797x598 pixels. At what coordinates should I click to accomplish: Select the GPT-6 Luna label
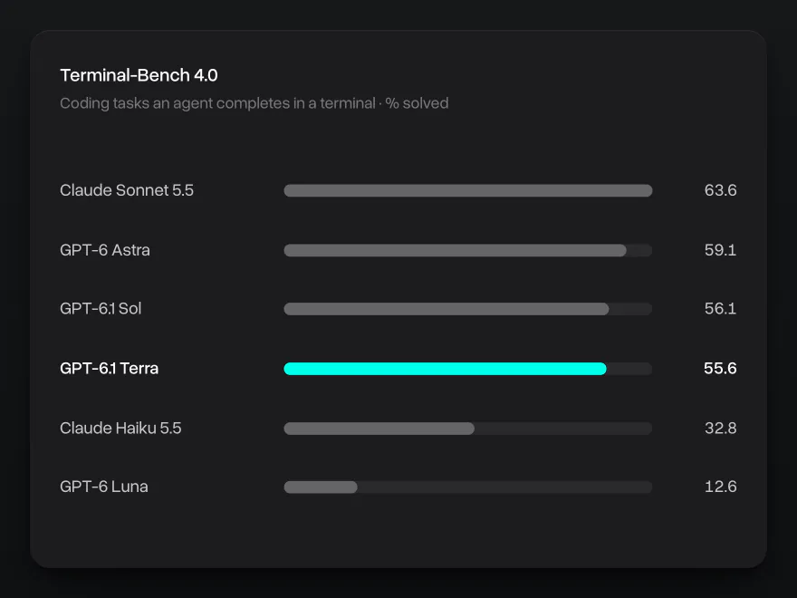(x=103, y=487)
